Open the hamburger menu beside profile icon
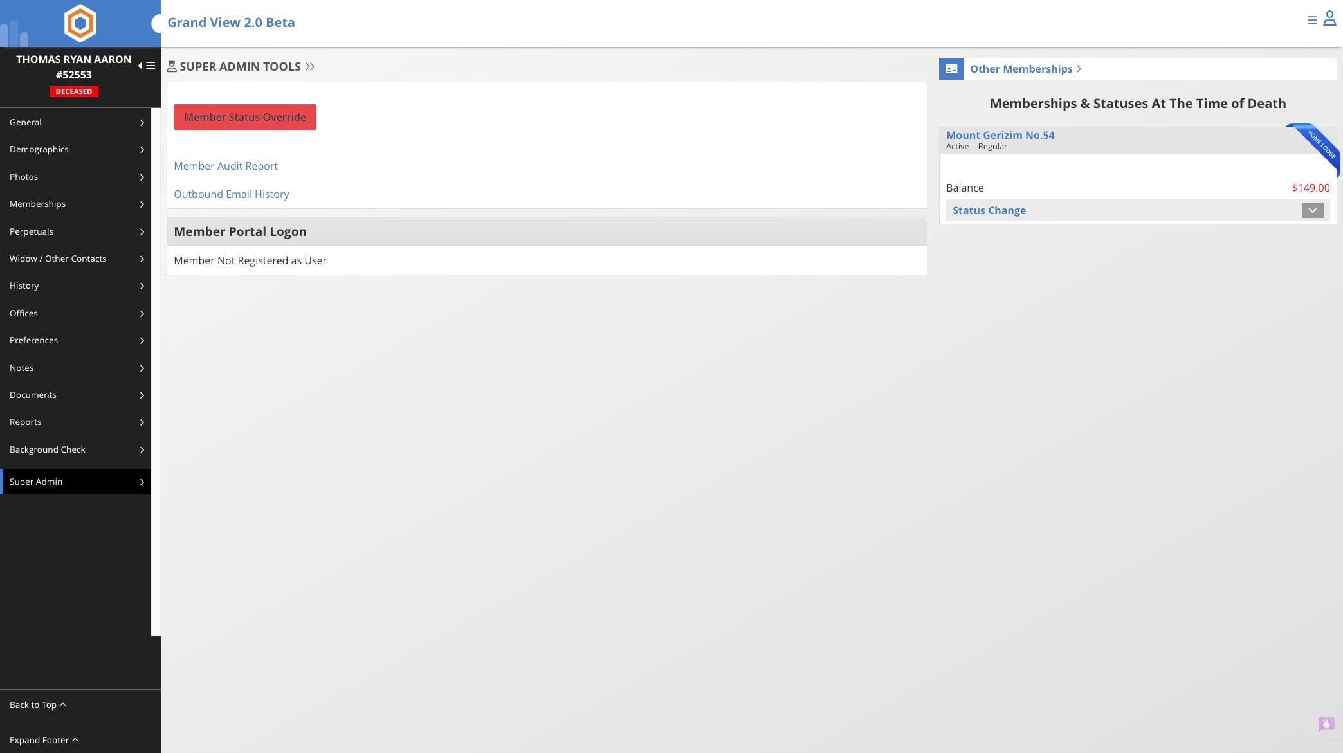This screenshot has height=753, width=1343. (x=1312, y=20)
